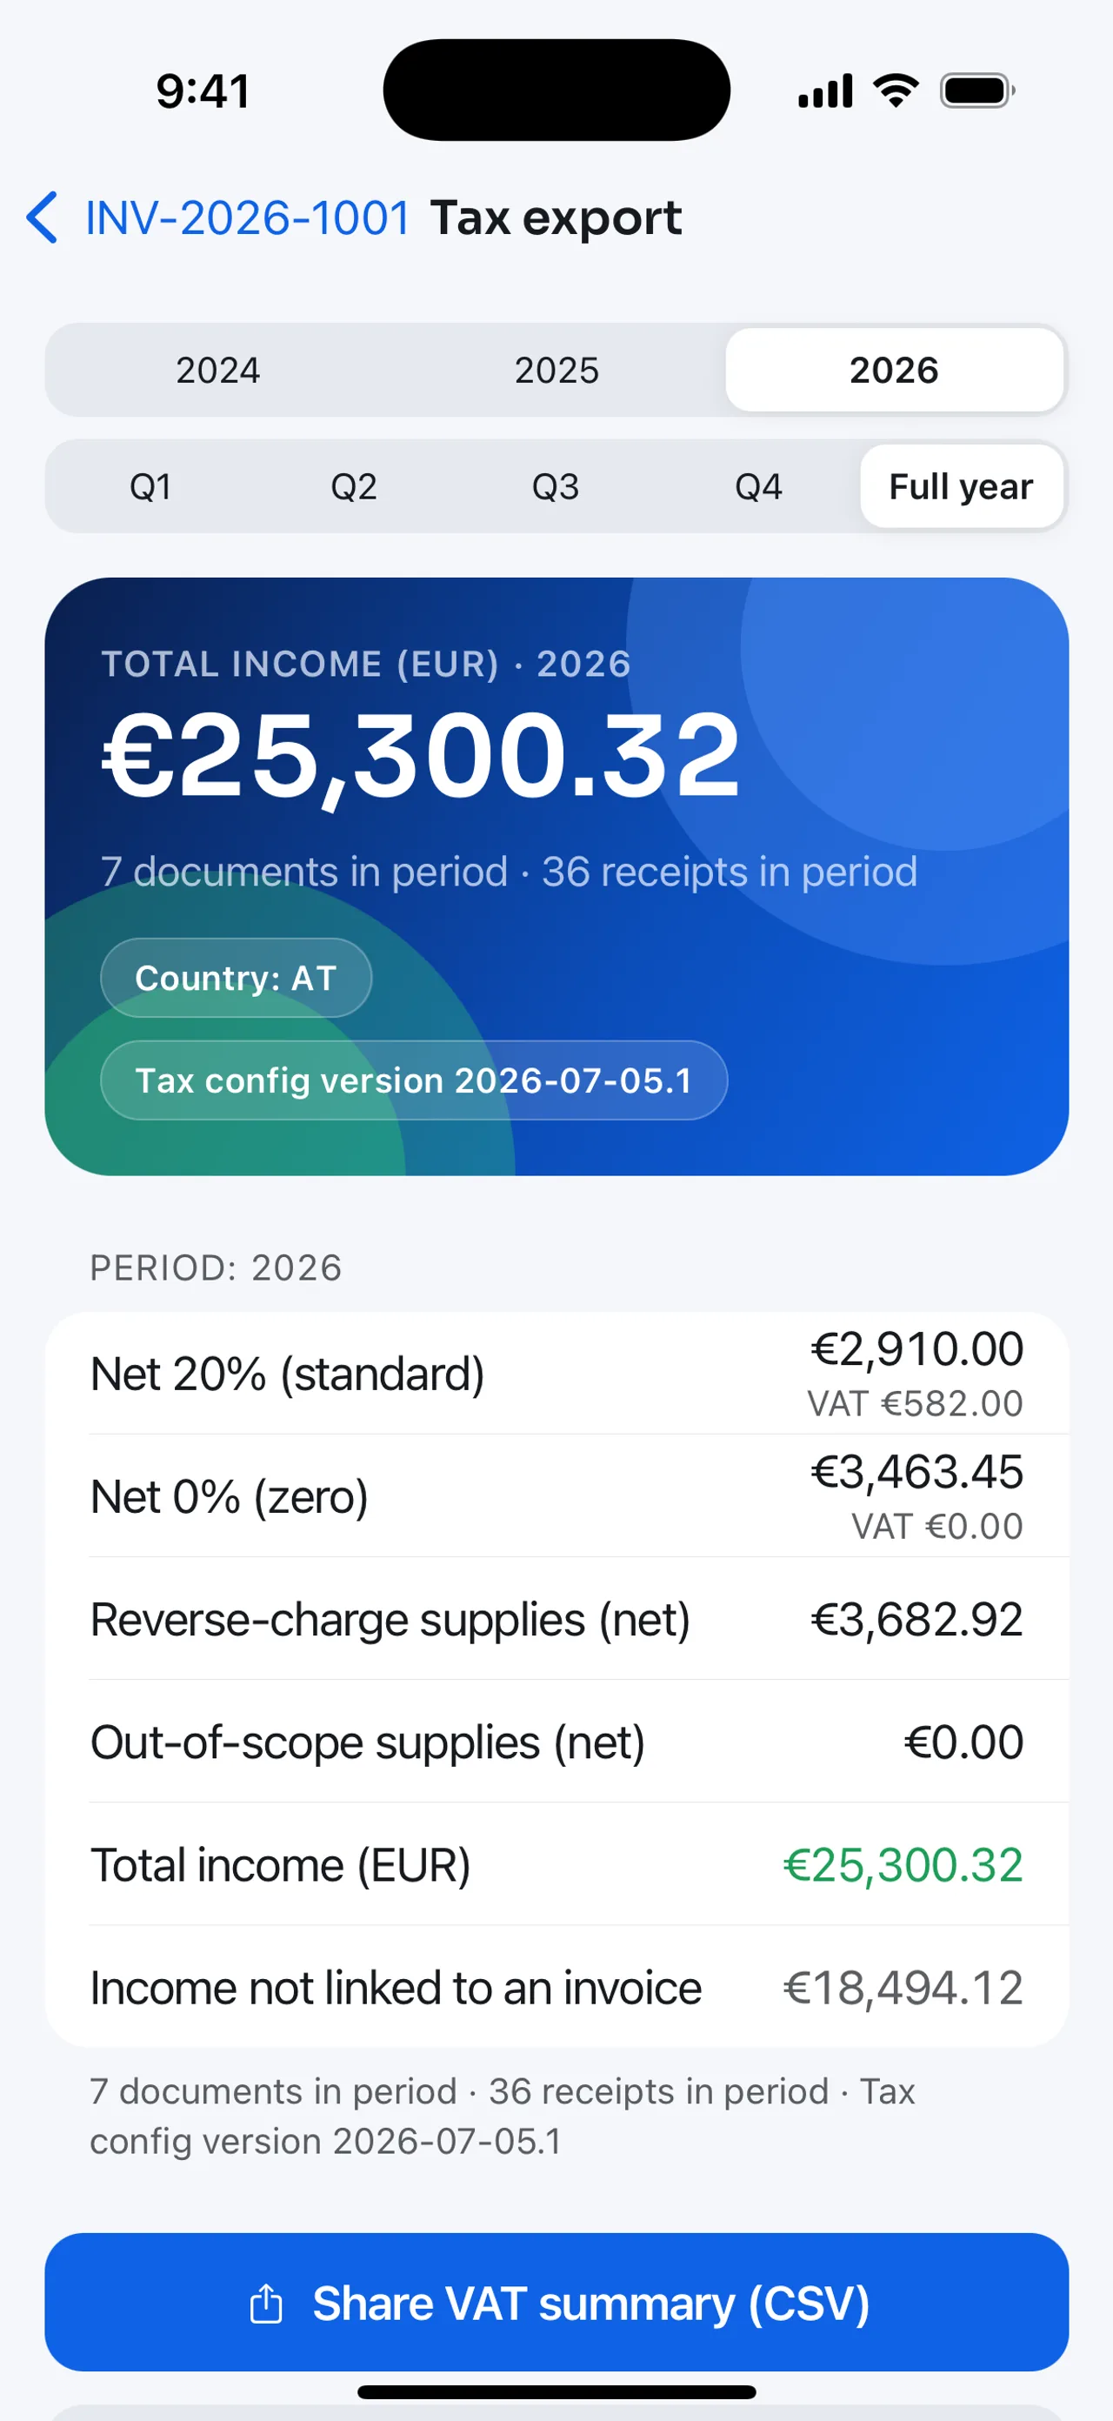Tap the back chevron arrow
Image resolution: width=1113 pixels, height=2421 pixels.
coord(43,218)
